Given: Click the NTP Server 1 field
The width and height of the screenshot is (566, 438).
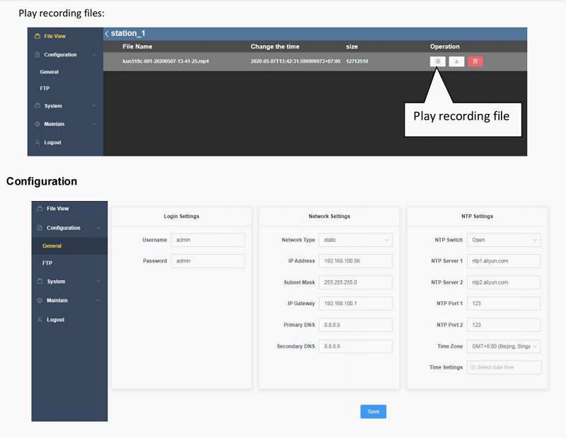Looking at the screenshot, I should click(504, 261).
